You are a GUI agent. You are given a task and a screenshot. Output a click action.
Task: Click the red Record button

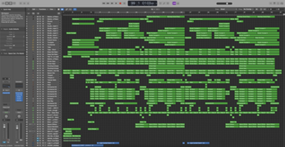[x=120, y=3]
